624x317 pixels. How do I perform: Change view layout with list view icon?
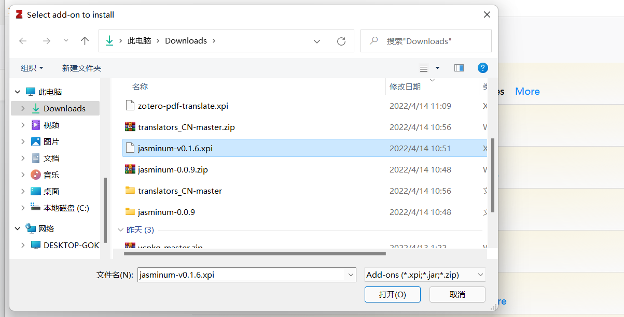pyautogui.click(x=424, y=68)
